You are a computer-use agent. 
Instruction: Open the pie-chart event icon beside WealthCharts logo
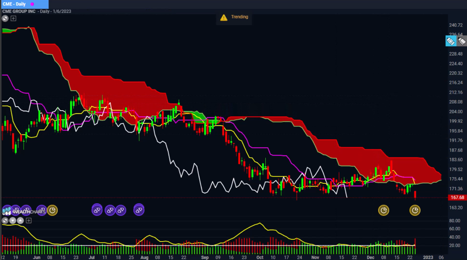pyautogui.click(x=53, y=210)
